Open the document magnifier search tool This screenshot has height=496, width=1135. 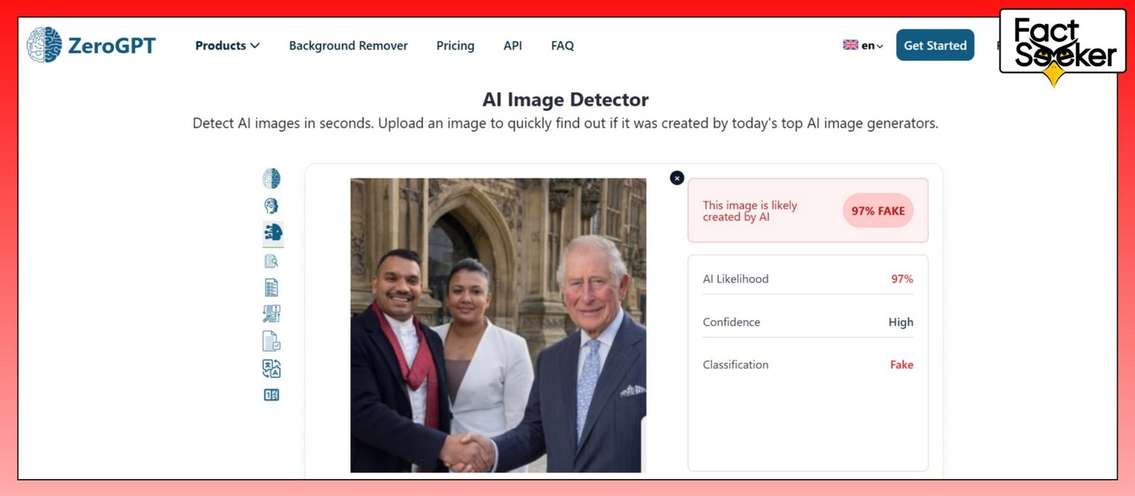click(272, 261)
